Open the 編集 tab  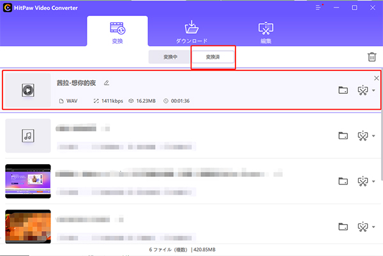(x=266, y=33)
